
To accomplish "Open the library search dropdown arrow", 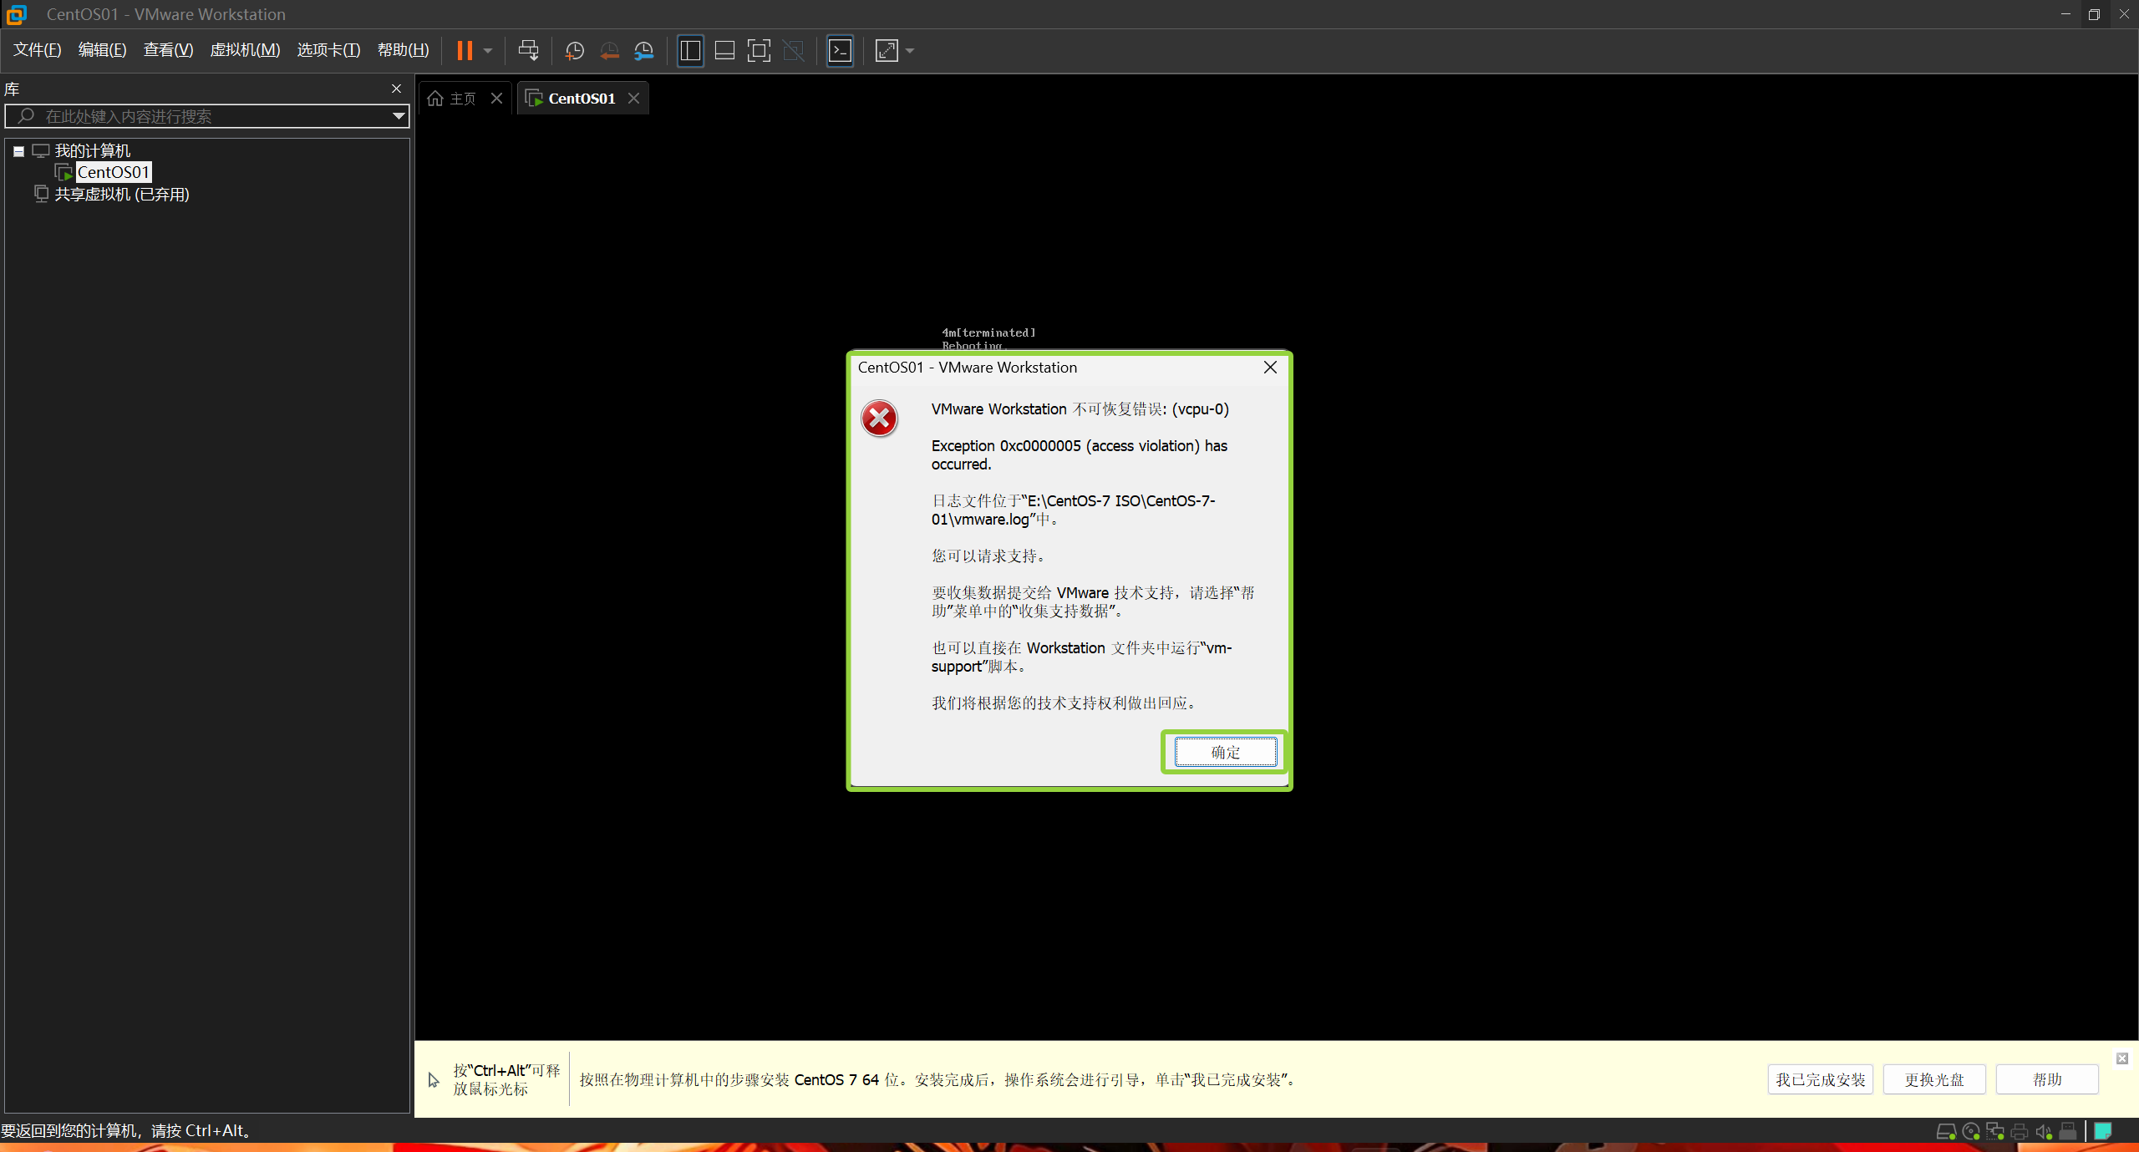I will [399, 116].
